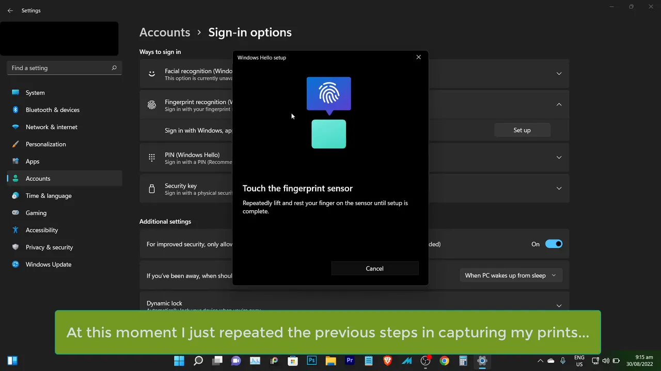
Task: Click the battery tray icon
Action: tap(616, 361)
